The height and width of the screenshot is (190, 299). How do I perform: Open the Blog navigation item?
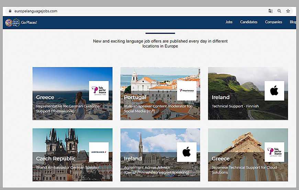pos(292,22)
